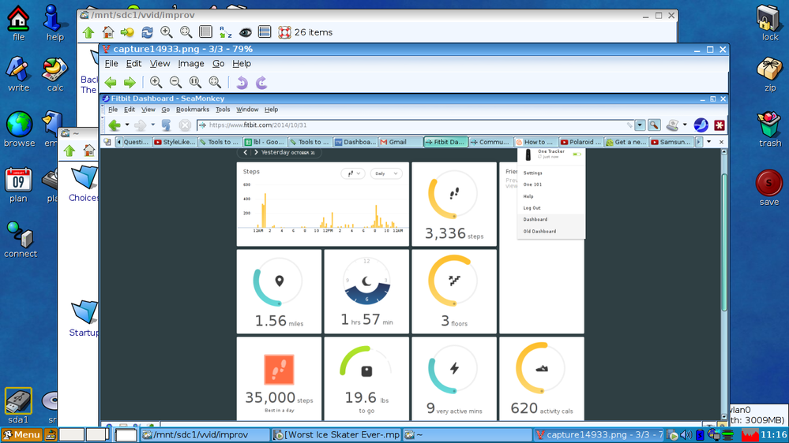Toggle hidden files eye in improv window
This screenshot has height=443, width=789.
pos(245,32)
